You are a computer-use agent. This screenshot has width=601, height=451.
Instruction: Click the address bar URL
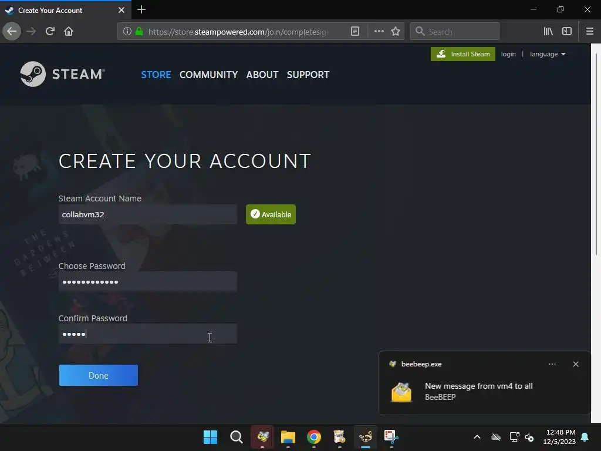[x=238, y=32]
